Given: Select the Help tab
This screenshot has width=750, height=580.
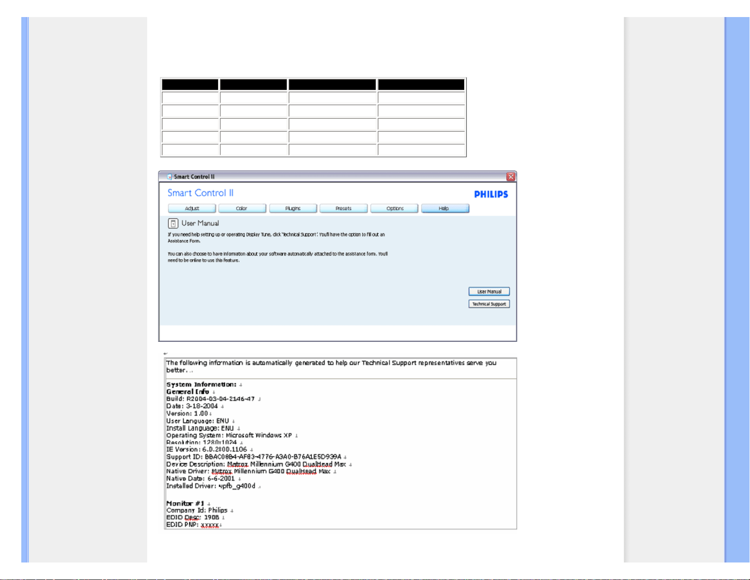Looking at the screenshot, I should click(x=445, y=208).
